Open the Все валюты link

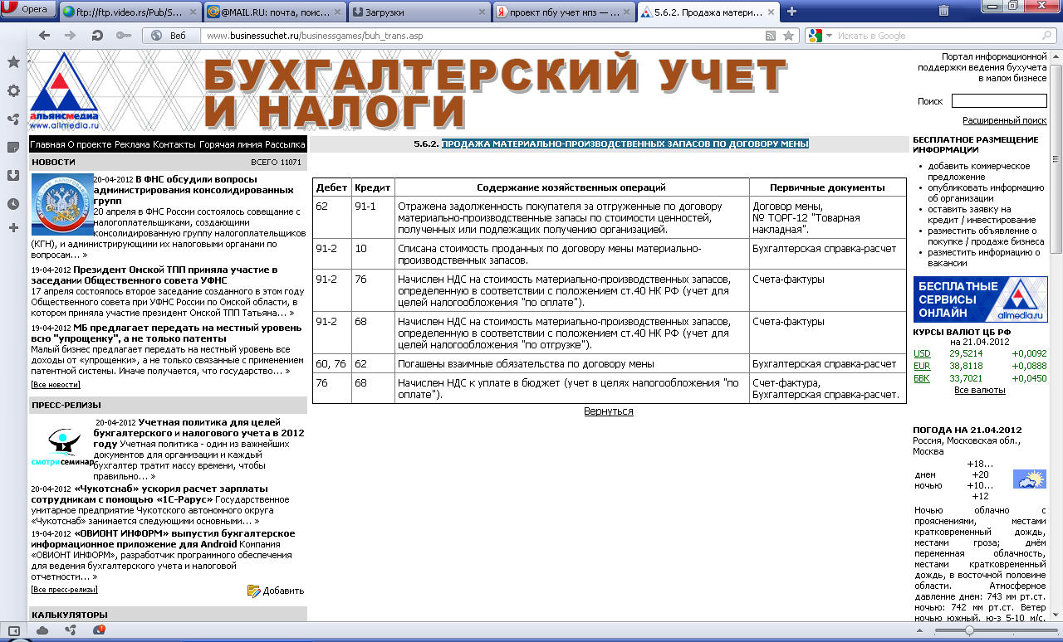coord(979,390)
